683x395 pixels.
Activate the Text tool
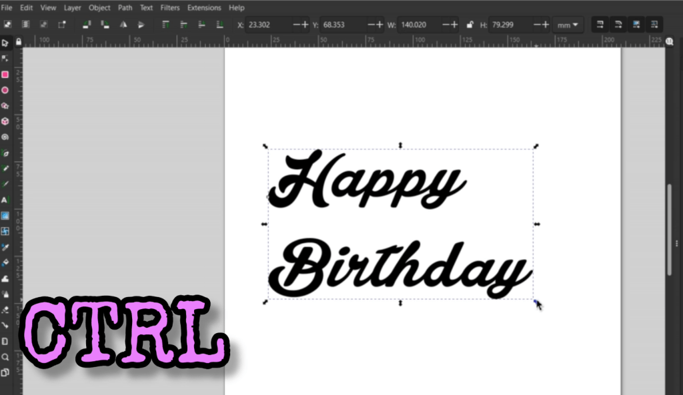5,200
